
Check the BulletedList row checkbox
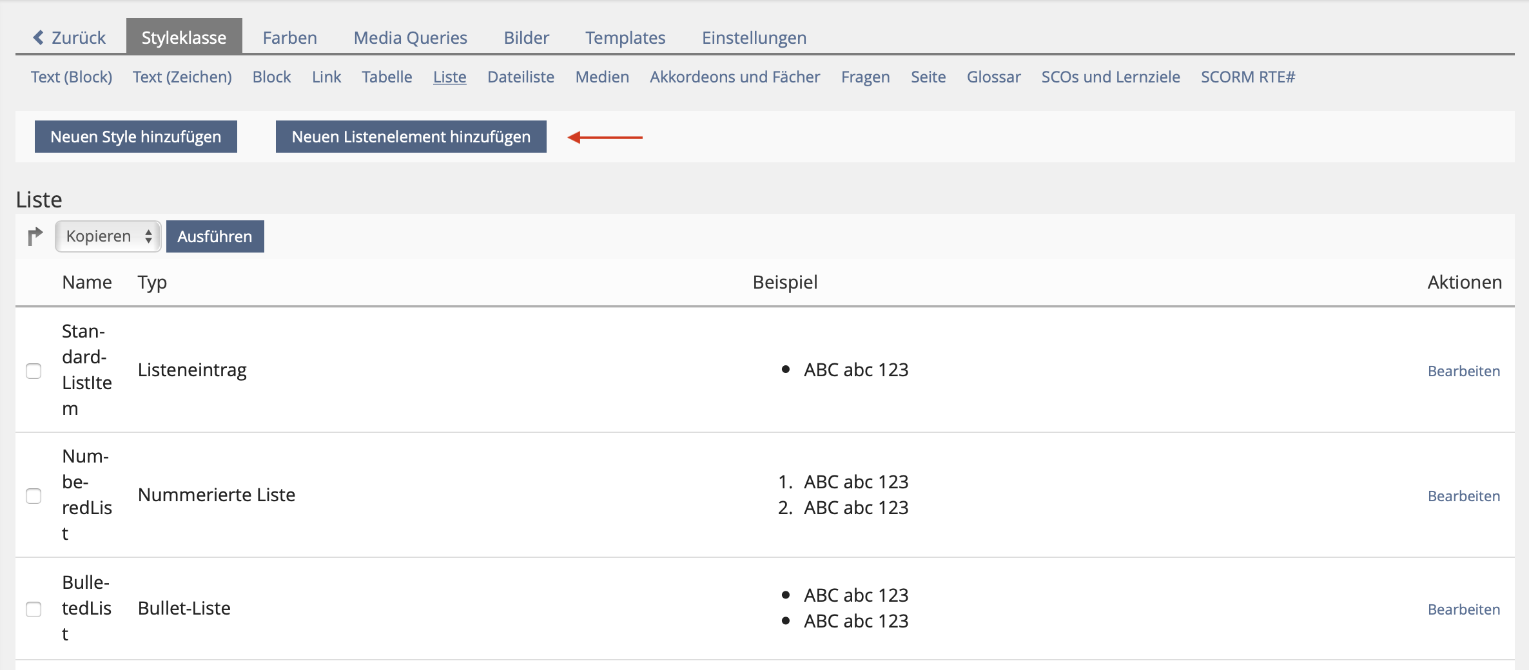coord(34,609)
